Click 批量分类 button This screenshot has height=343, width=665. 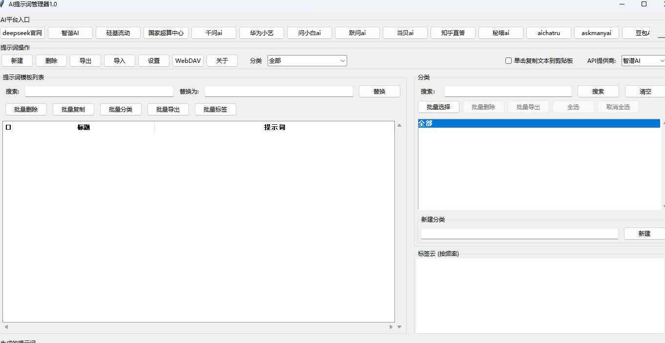121,109
